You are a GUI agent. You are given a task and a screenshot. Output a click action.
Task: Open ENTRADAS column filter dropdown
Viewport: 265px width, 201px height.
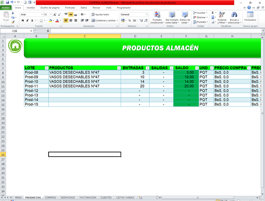[148, 68]
